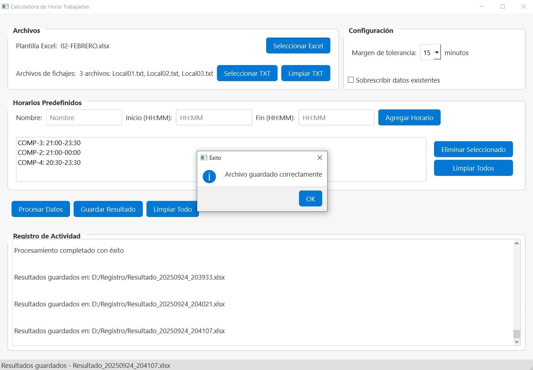Open the Margen de tolerancia dropdown
Image resolution: width=533 pixels, height=370 pixels.
pos(436,53)
